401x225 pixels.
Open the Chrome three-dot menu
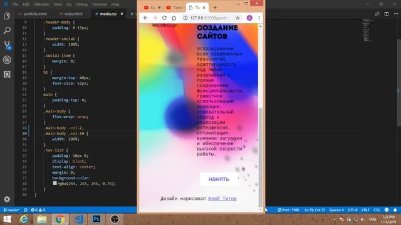[259, 18]
